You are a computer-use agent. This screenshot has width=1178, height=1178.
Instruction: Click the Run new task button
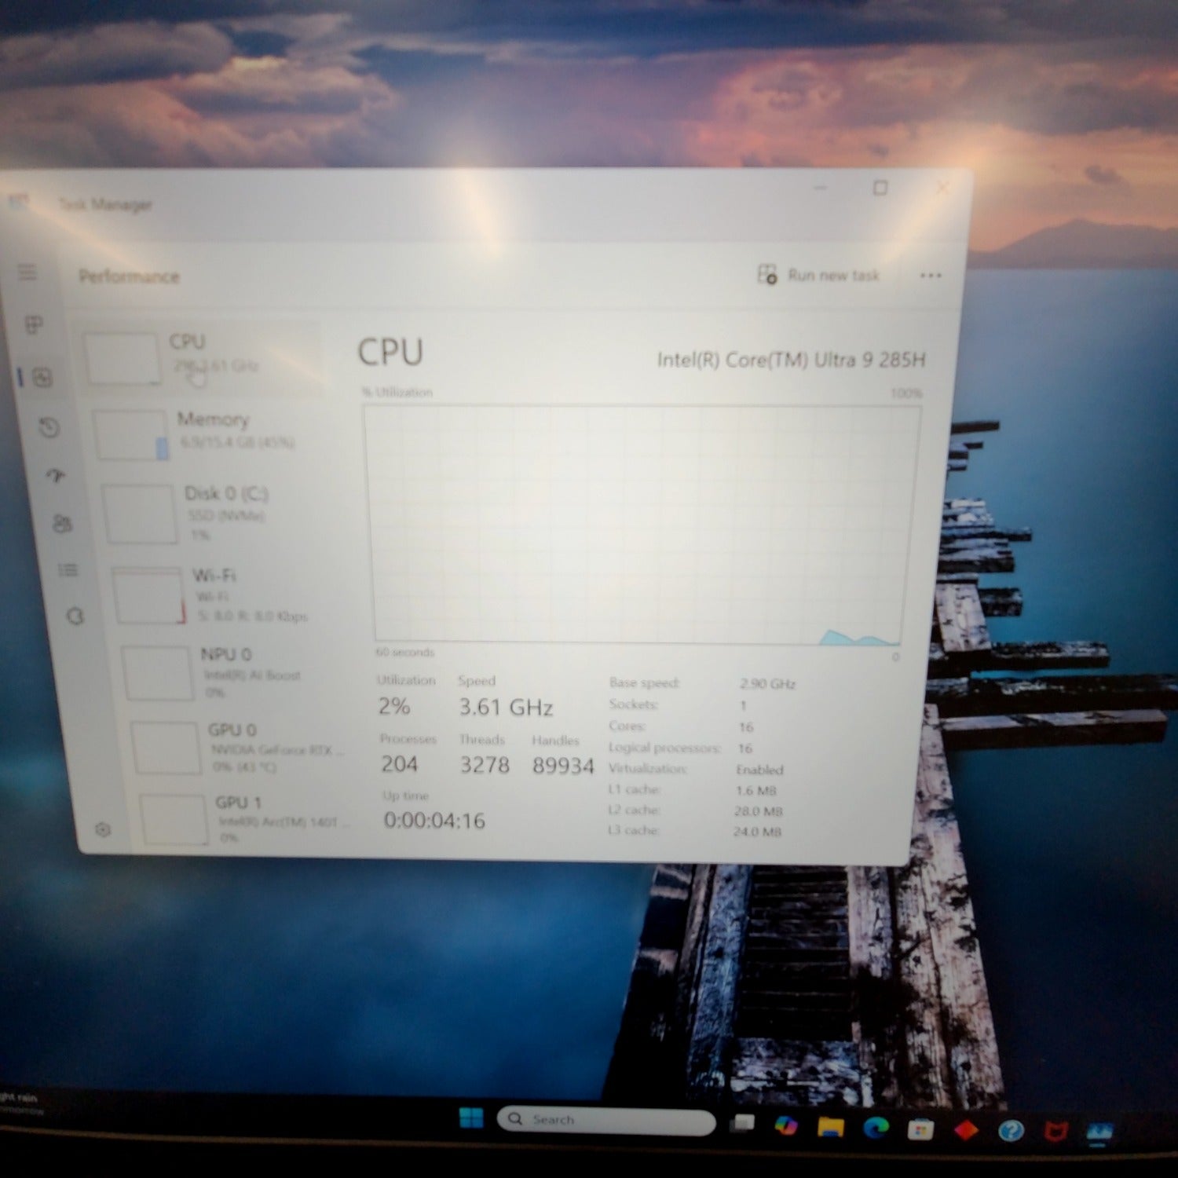point(821,276)
